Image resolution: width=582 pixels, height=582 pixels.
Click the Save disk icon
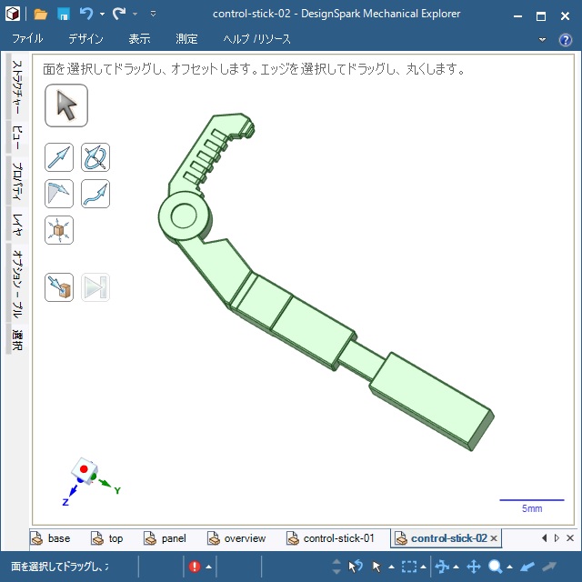click(x=64, y=14)
